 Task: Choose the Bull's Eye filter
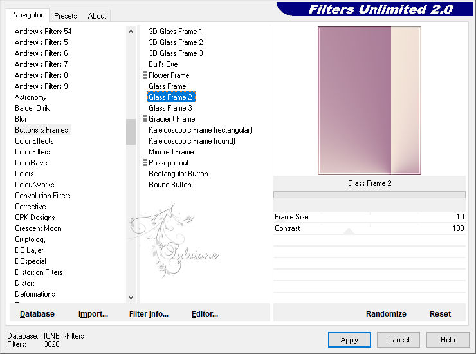pos(163,64)
